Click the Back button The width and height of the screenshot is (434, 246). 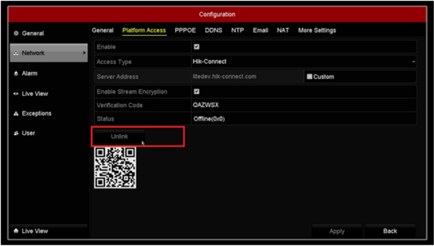(x=389, y=231)
